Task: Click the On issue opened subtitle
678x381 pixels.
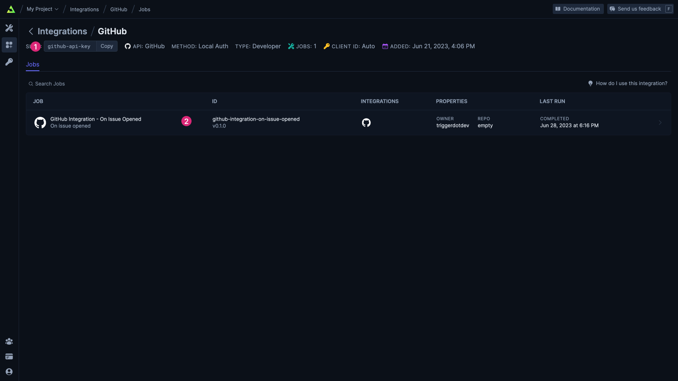Action: click(x=70, y=126)
